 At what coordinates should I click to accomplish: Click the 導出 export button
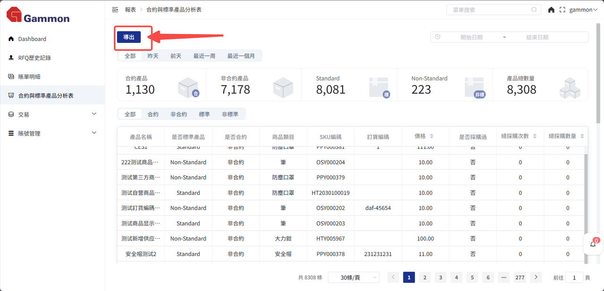click(129, 37)
